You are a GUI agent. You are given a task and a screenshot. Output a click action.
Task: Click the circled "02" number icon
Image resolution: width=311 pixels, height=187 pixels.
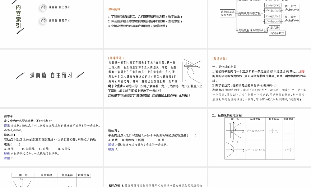click(x=43, y=20)
